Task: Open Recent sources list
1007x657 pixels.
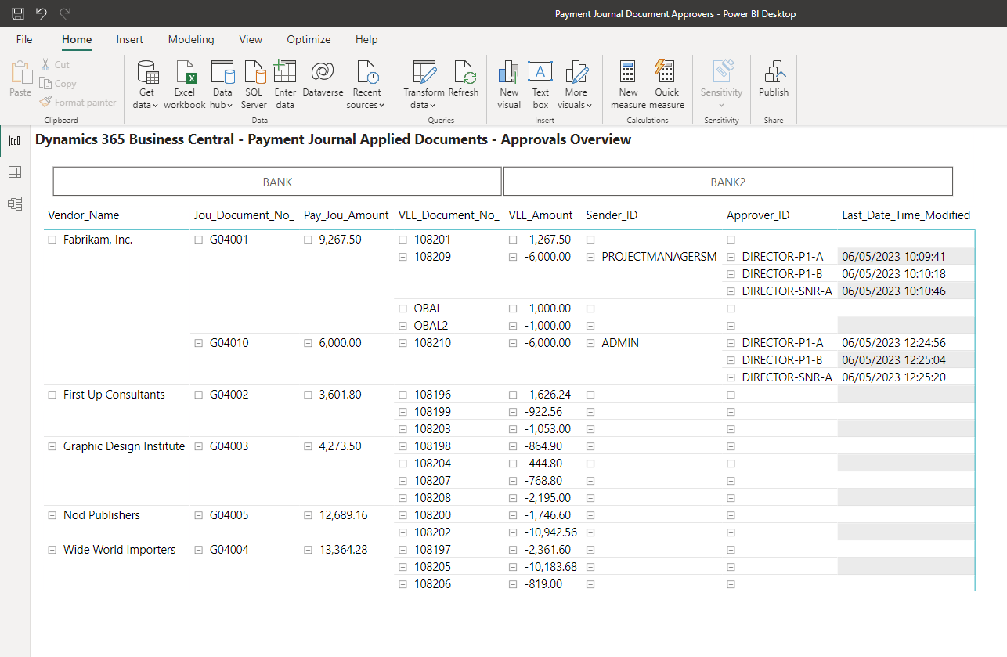Action: pyautogui.click(x=366, y=85)
